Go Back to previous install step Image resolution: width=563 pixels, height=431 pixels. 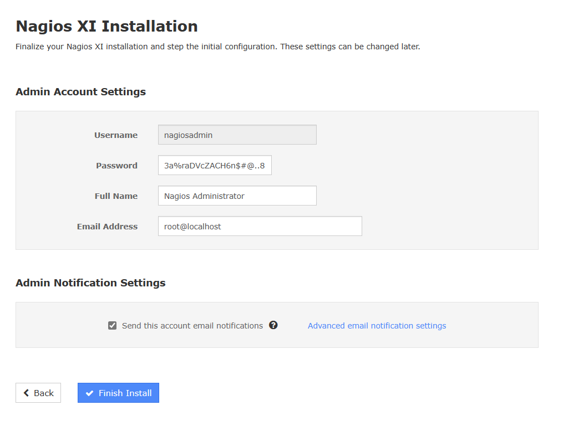(x=38, y=393)
